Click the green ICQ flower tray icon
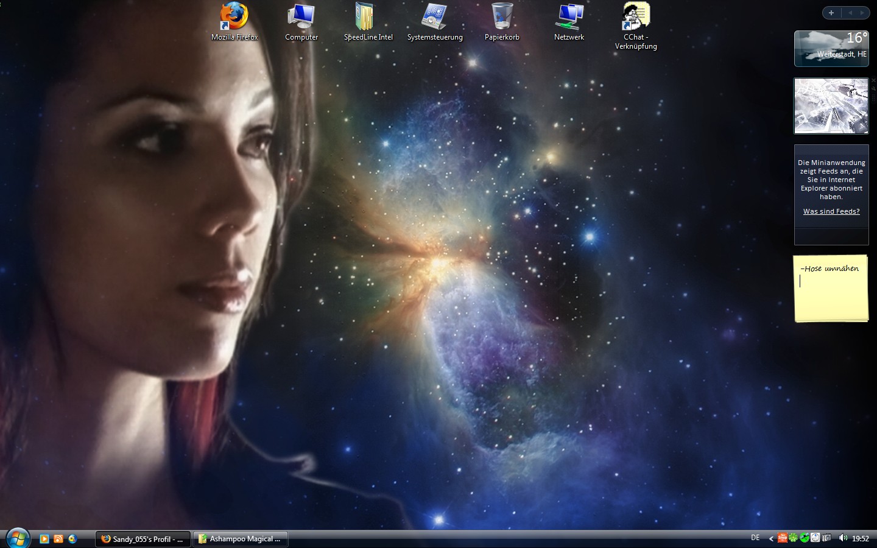The width and height of the screenshot is (877, 548). pyautogui.click(x=794, y=538)
